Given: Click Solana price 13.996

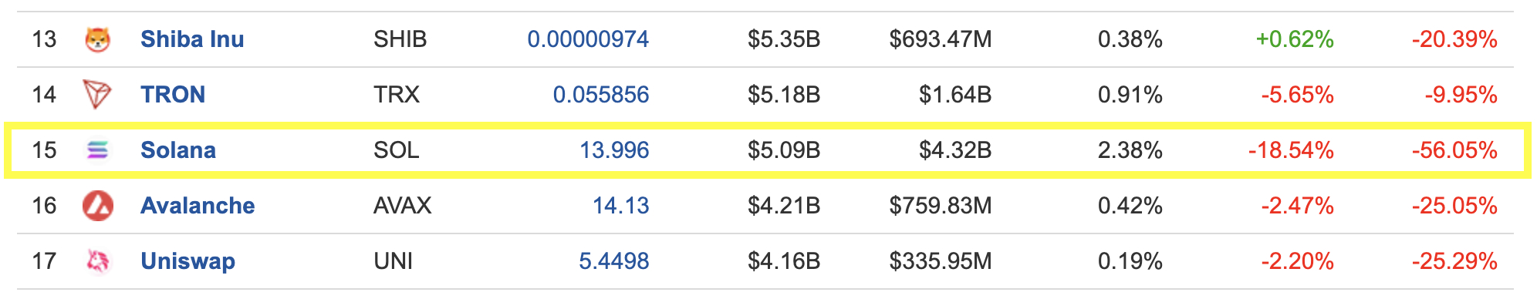Looking at the screenshot, I should coord(614,150).
